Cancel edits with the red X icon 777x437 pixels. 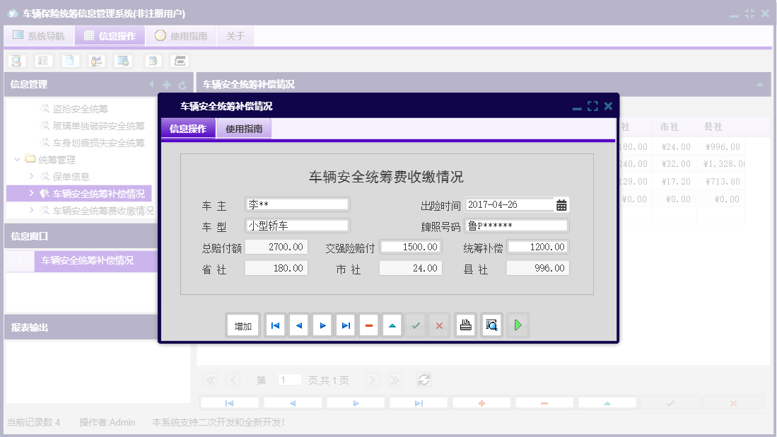pyautogui.click(x=439, y=325)
